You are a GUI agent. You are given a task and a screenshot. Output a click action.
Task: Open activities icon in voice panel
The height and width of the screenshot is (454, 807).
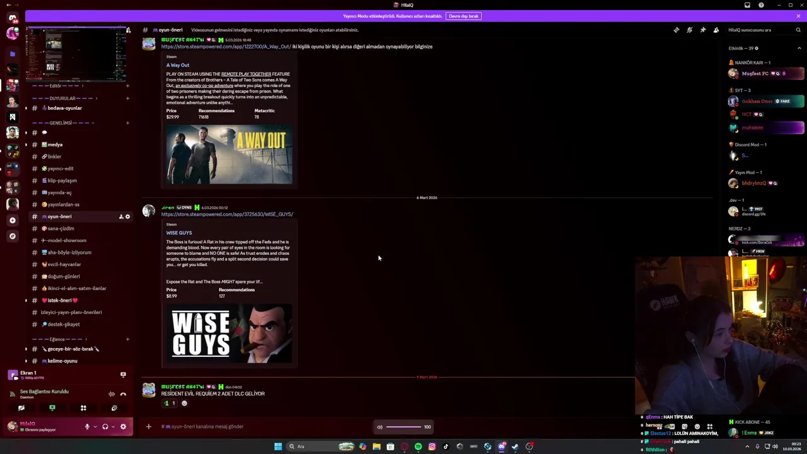pyautogui.click(x=83, y=408)
